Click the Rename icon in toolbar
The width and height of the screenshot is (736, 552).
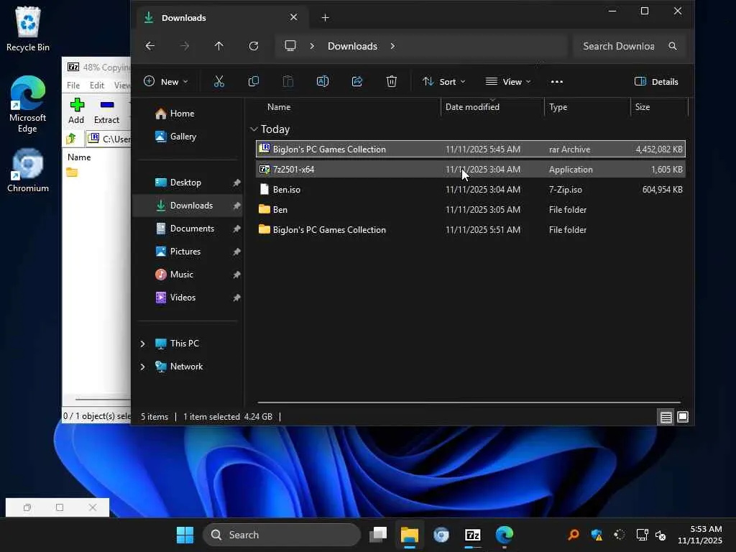click(323, 82)
